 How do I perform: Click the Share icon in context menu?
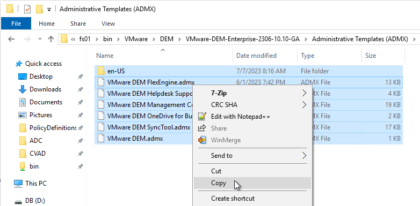tap(202, 128)
